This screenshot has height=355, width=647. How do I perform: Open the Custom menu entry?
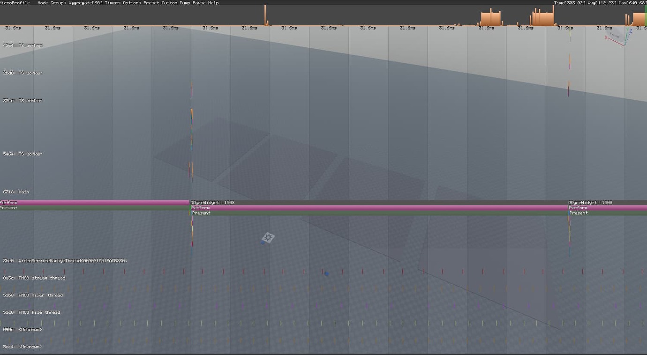click(169, 2)
